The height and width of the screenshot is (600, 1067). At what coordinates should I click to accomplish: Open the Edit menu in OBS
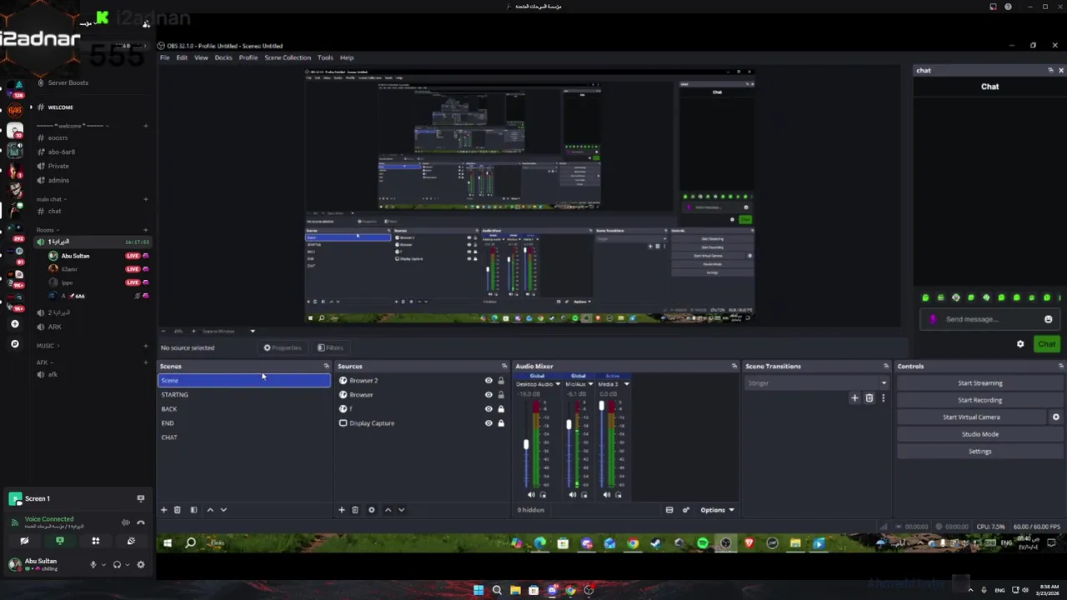[182, 57]
